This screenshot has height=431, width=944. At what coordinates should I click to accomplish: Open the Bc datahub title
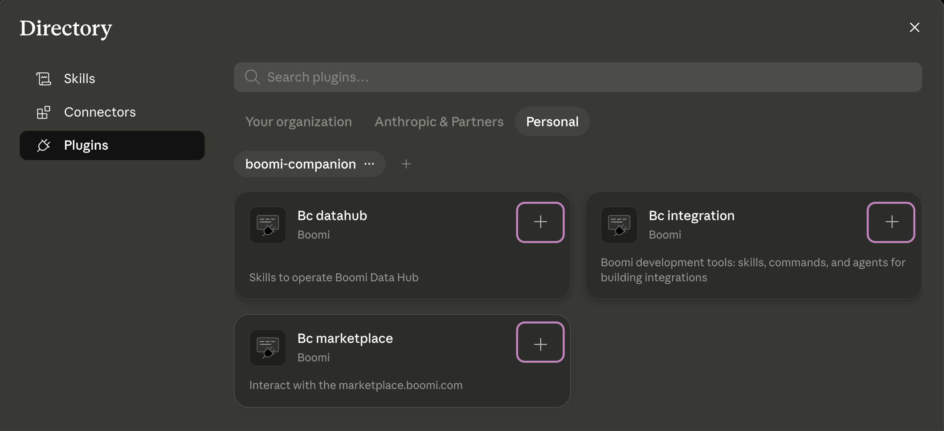click(x=332, y=216)
